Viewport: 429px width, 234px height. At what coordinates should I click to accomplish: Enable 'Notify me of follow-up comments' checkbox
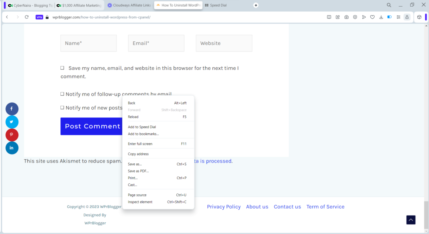(x=62, y=94)
